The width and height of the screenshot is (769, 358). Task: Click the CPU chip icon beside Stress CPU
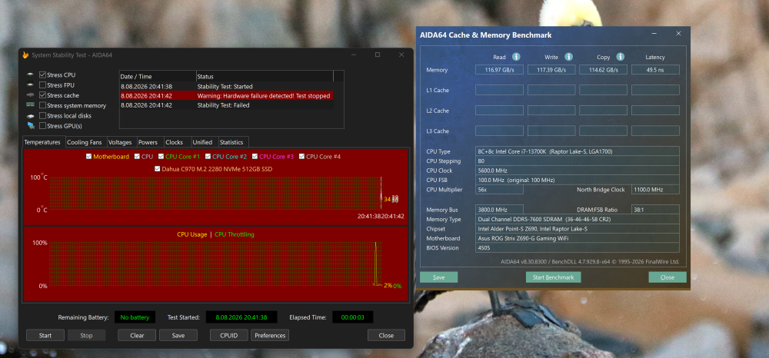coord(31,75)
